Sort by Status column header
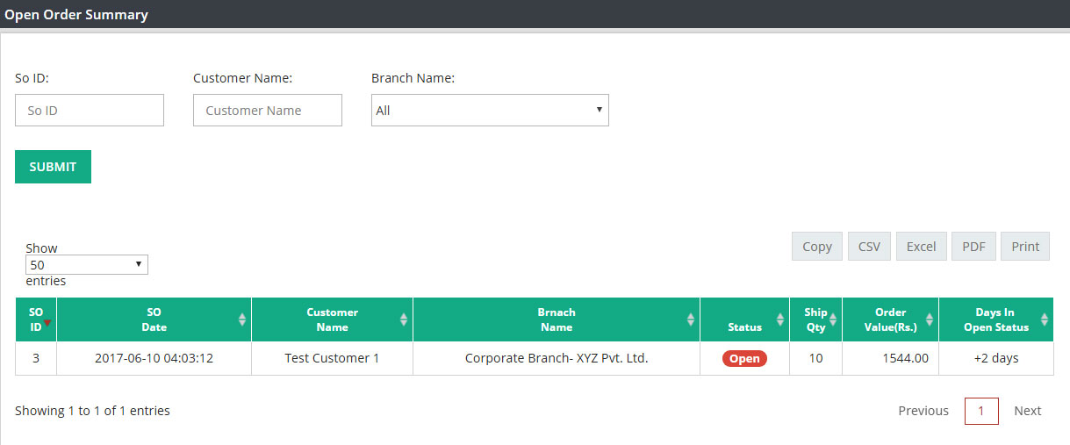Screen dimensions: 1070x445 (745, 319)
